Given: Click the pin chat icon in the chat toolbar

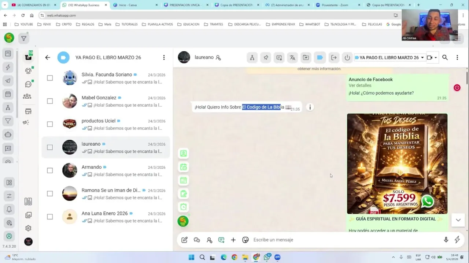Looking at the screenshot, I should pyautogui.click(x=266, y=57).
